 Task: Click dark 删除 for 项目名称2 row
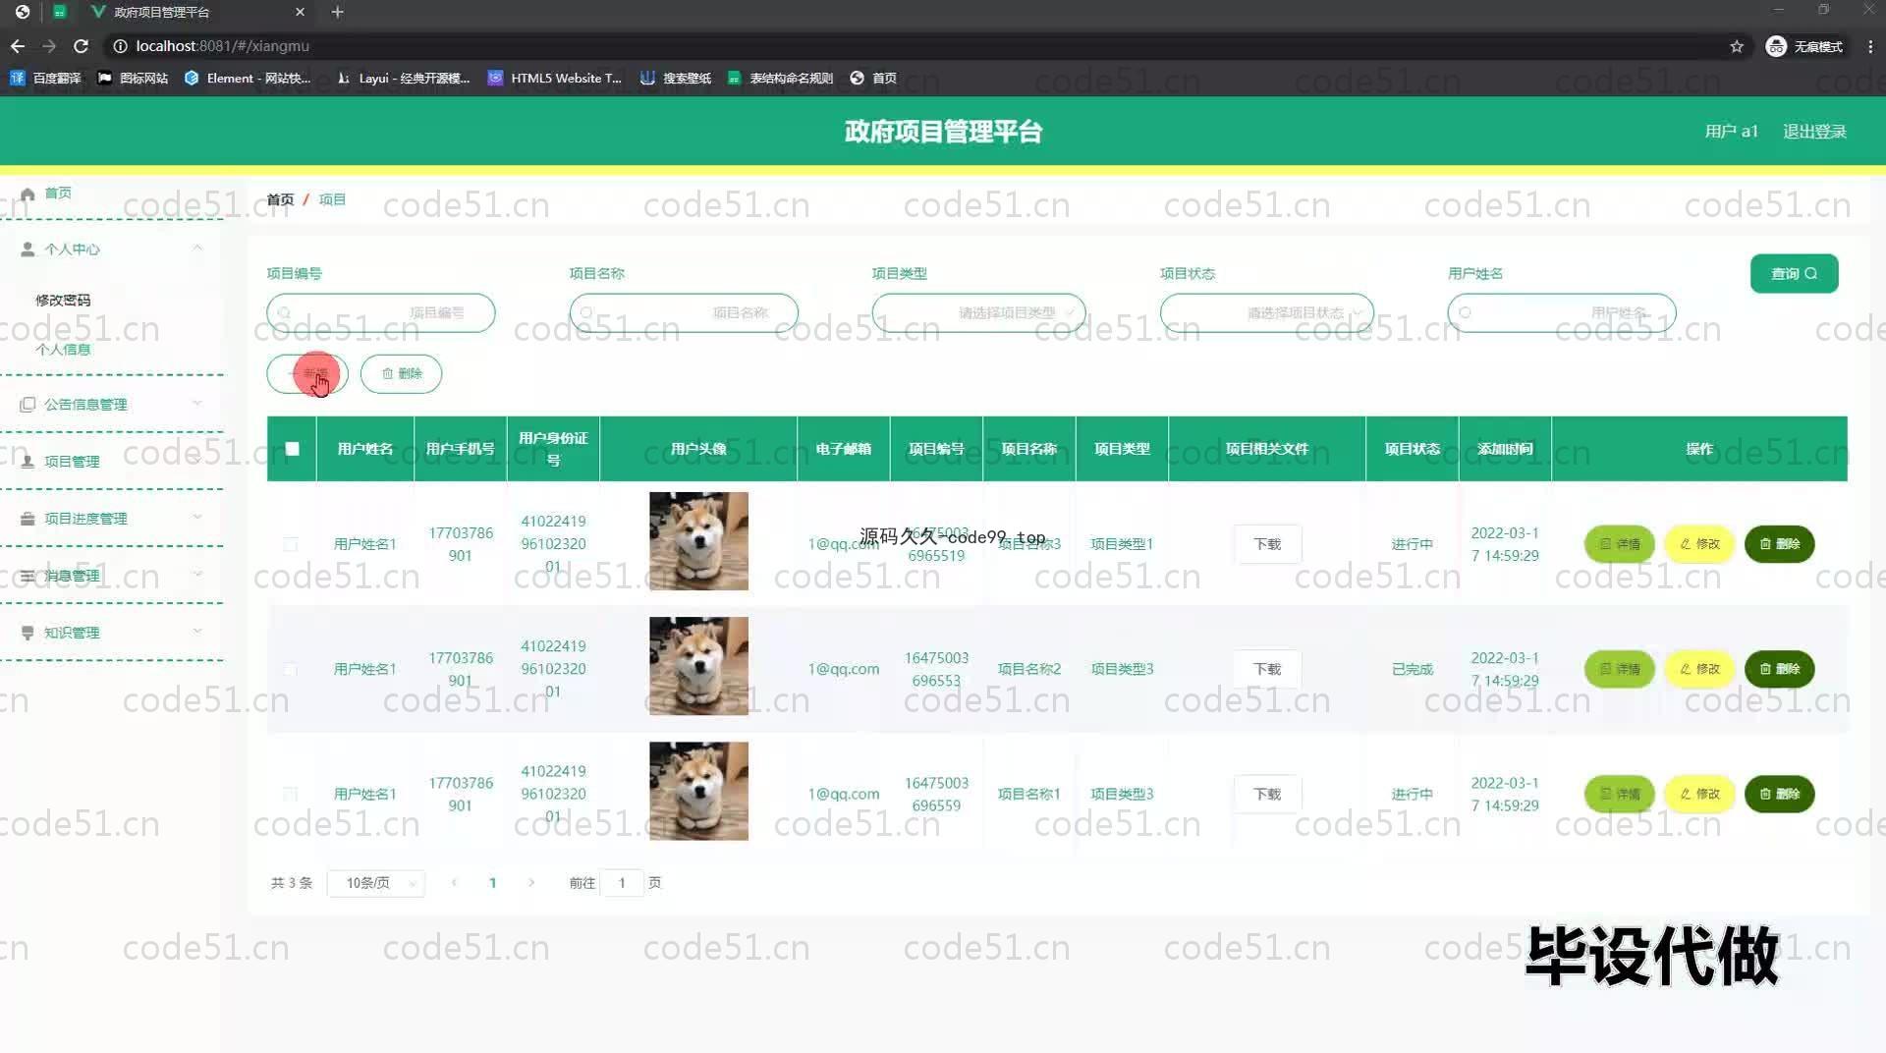pyautogui.click(x=1779, y=669)
